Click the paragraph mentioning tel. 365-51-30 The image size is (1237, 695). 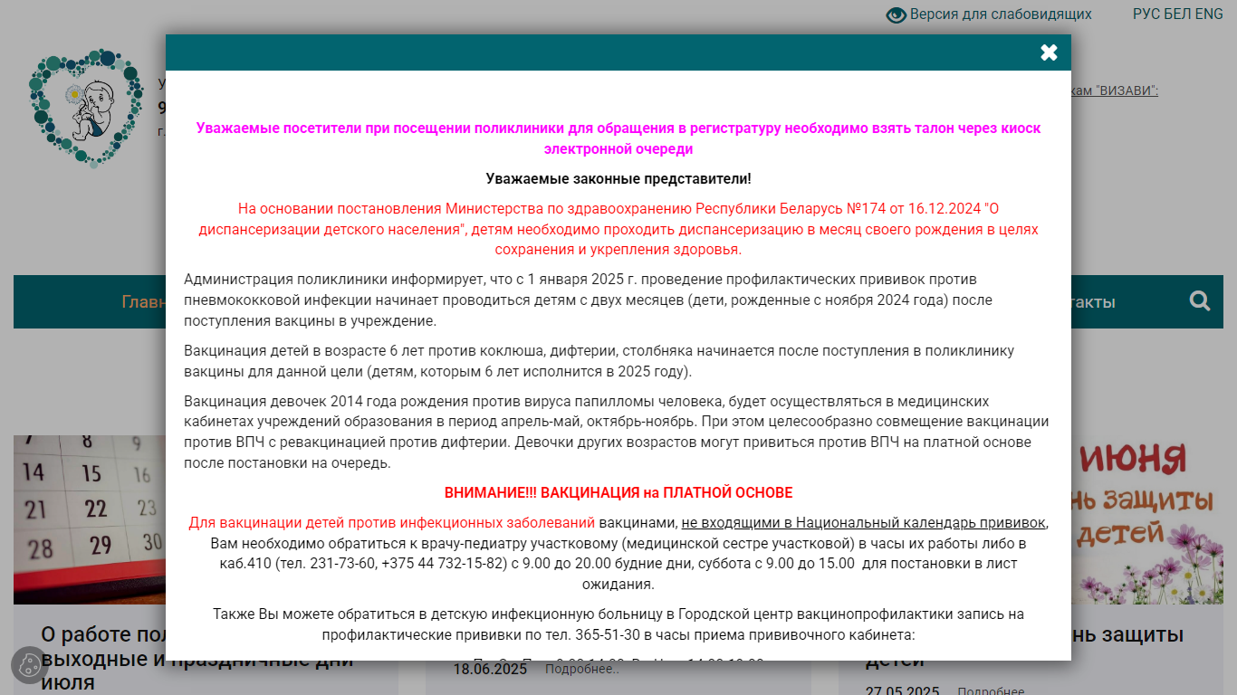618,624
